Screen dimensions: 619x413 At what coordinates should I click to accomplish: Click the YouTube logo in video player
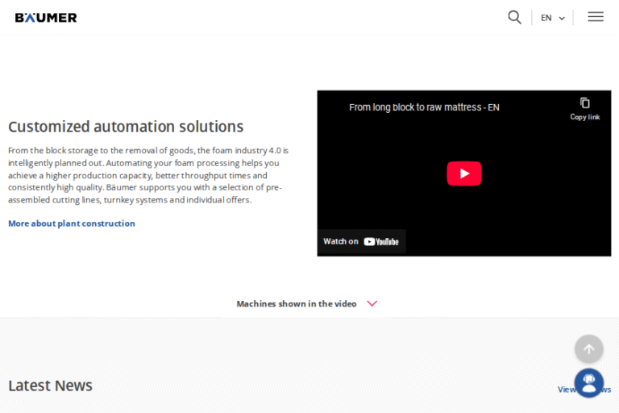pyautogui.click(x=381, y=241)
